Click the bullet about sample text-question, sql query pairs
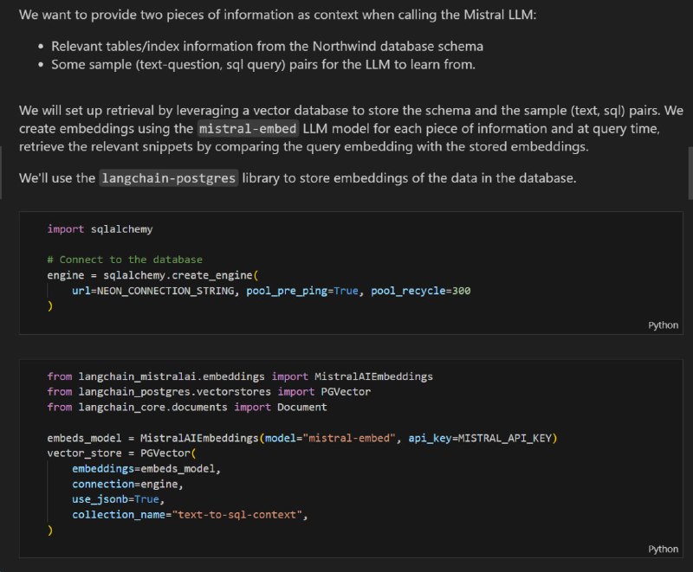Image resolution: width=693 pixels, height=572 pixels. coord(263,65)
